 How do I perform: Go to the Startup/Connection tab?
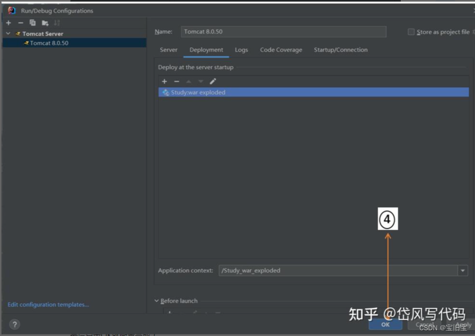(340, 50)
